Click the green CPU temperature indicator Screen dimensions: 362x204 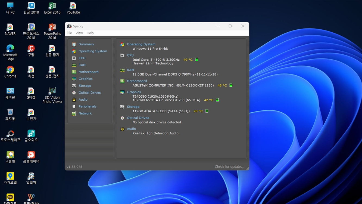[x=196, y=59]
